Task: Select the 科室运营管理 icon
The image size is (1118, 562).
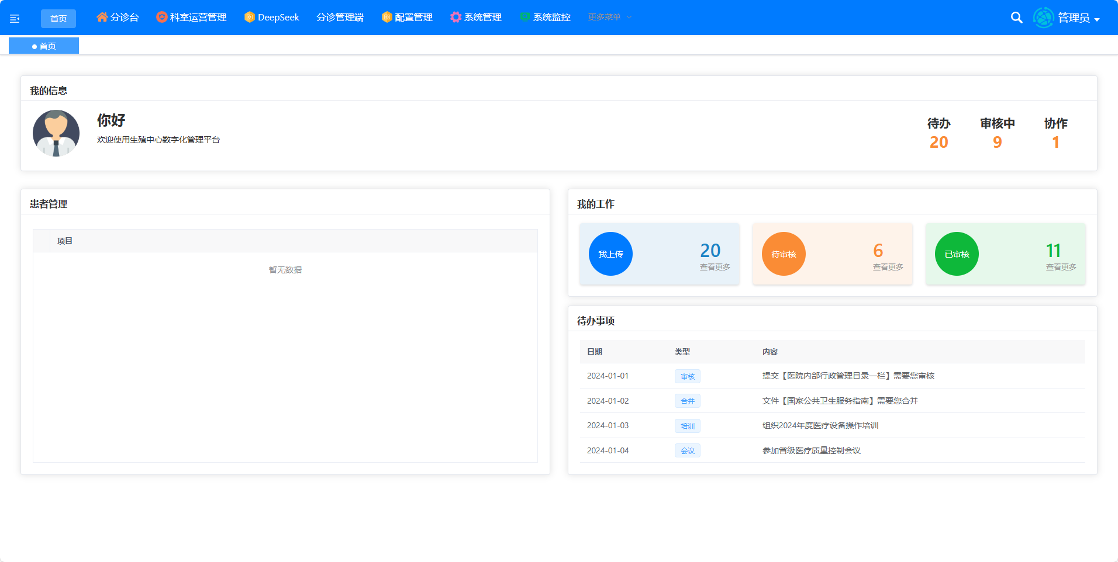Action: coord(160,17)
